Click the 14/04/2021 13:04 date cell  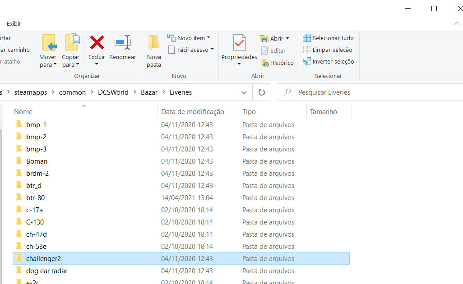pos(187,197)
